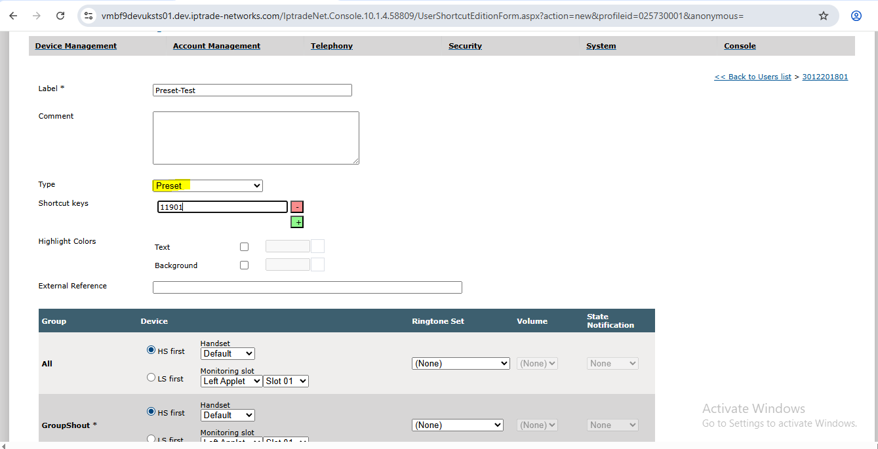This screenshot has width=878, height=449.
Task: Click the browser address bar URL
Action: click(x=422, y=16)
